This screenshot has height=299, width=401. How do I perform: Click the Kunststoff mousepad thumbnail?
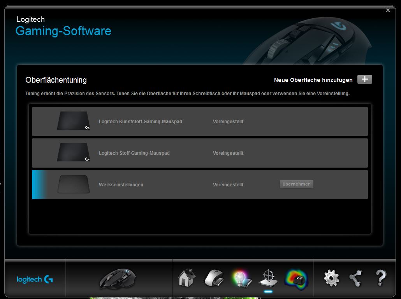74,121
